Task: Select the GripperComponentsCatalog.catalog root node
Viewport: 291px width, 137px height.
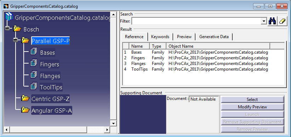Action: tap(63, 18)
